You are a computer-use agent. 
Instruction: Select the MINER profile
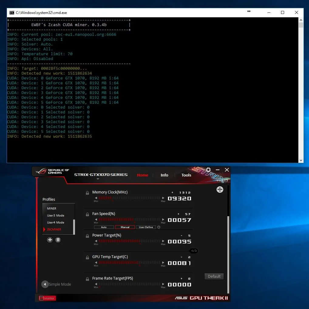point(52,208)
